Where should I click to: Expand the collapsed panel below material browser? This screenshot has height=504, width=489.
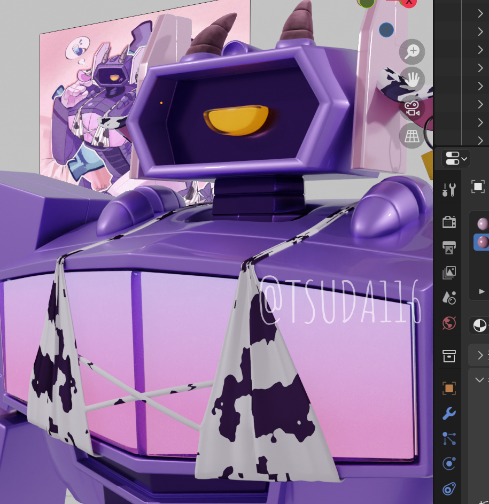[480, 355]
